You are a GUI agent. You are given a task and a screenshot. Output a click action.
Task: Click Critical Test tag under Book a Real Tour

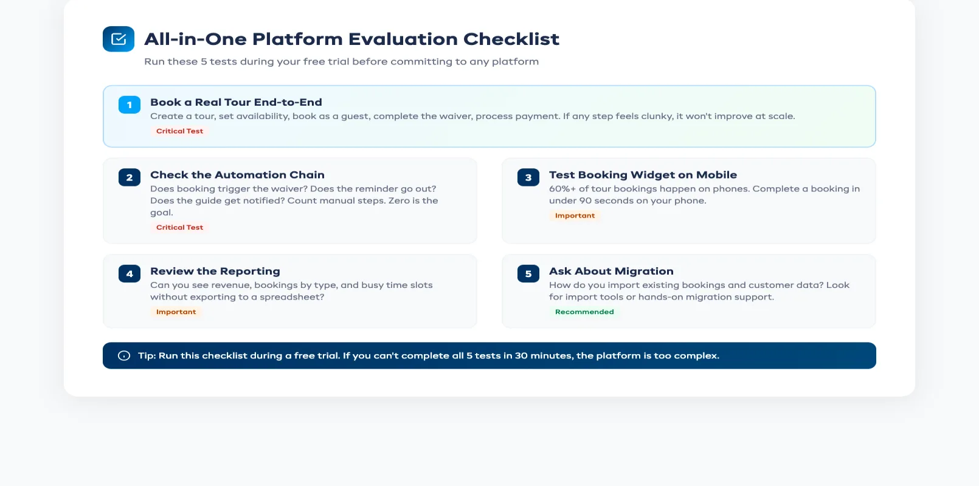click(179, 131)
